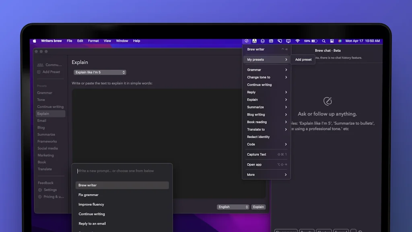Open the Window menu
The width and height of the screenshot is (412, 232).
pos(122,41)
